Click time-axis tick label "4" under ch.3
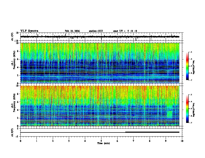This screenshot has height=158, width=205. tap(85, 141)
